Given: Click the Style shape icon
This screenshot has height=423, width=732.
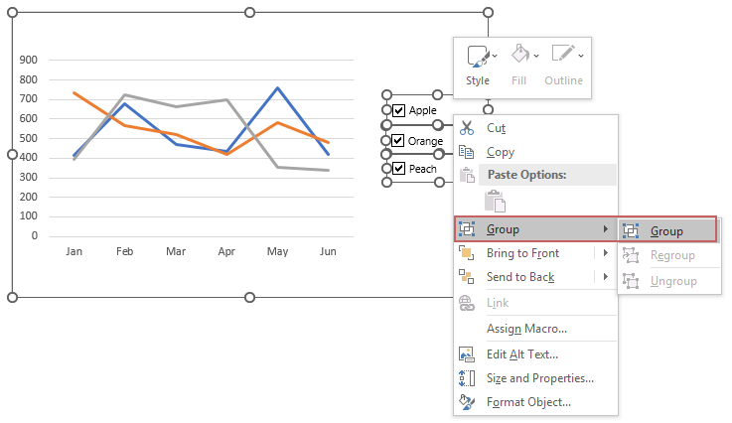Looking at the screenshot, I should (x=478, y=56).
